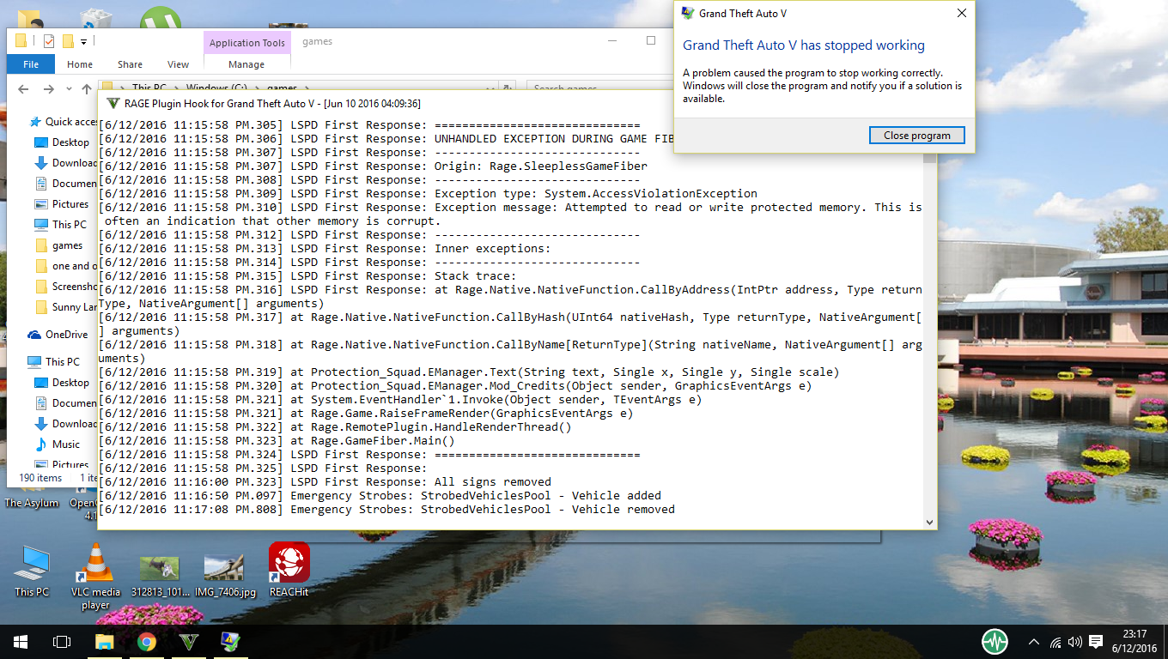Open the Screenshots folder in the sidebar
Image resolution: width=1168 pixels, height=659 pixels.
click(65, 287)
